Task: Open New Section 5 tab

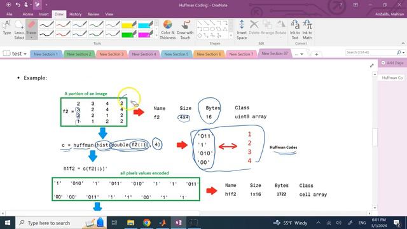Action: [x=176, y=54]
